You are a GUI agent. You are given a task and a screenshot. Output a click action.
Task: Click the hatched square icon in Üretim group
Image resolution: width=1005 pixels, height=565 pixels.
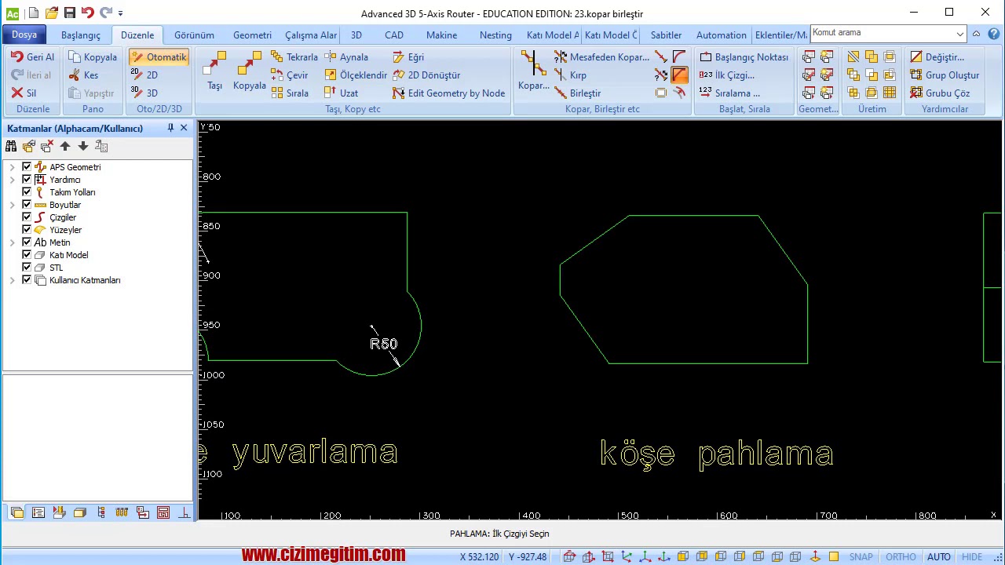point(853,57)
